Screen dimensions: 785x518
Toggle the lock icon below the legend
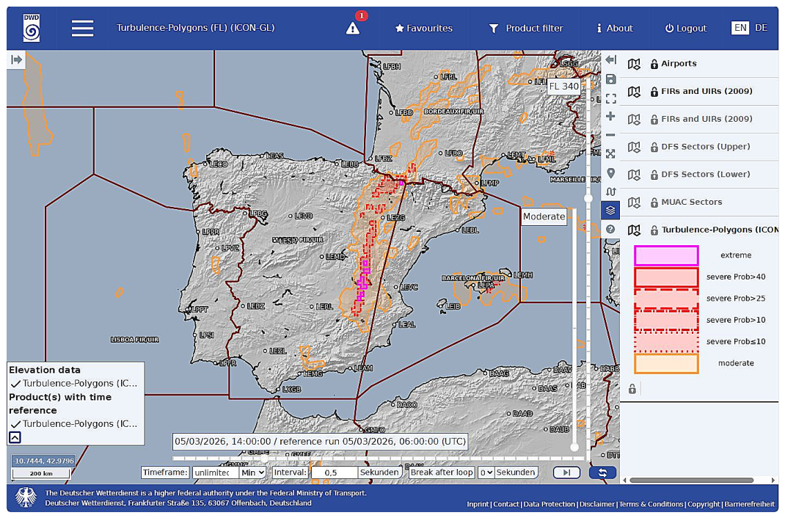point(632,389)
